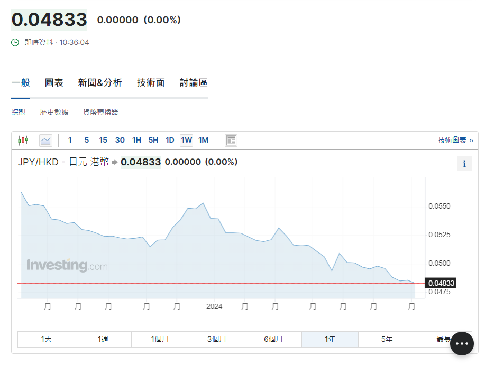Click the 0.04833 price label on axis
Image resolution: width=485 pixels, height=365 pixels.
[x=441, y=283]
